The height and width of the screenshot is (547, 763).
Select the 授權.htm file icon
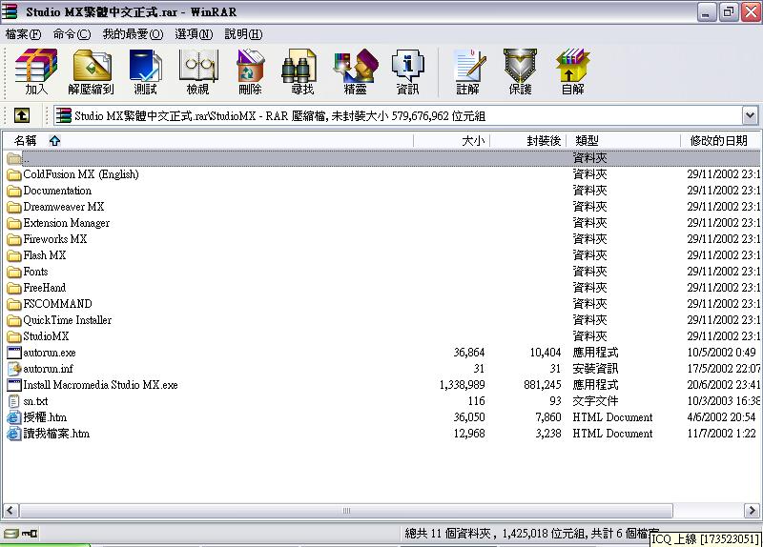coord(14,417)
